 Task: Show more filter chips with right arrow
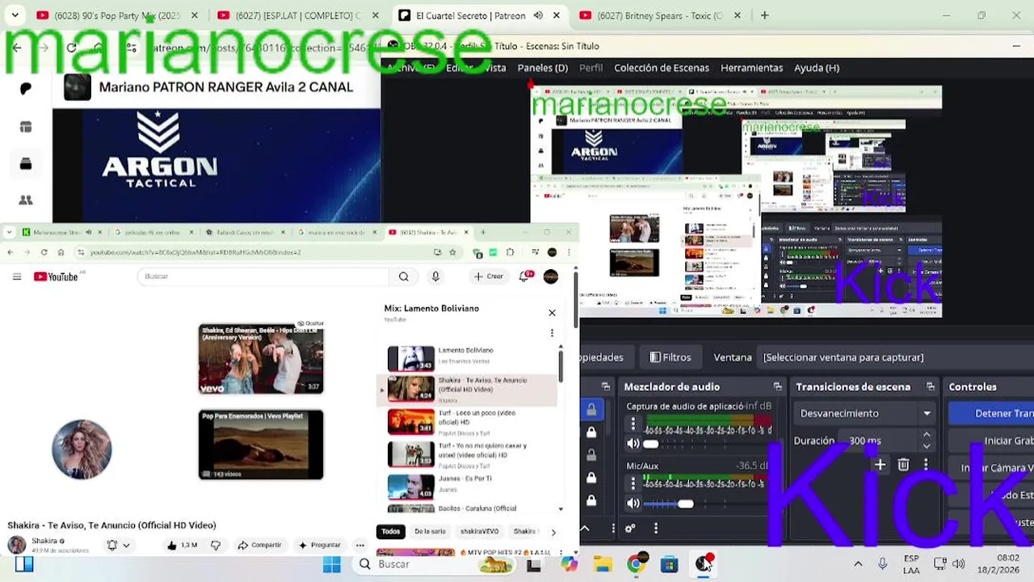pyautogui.click(x=553, y=532)
